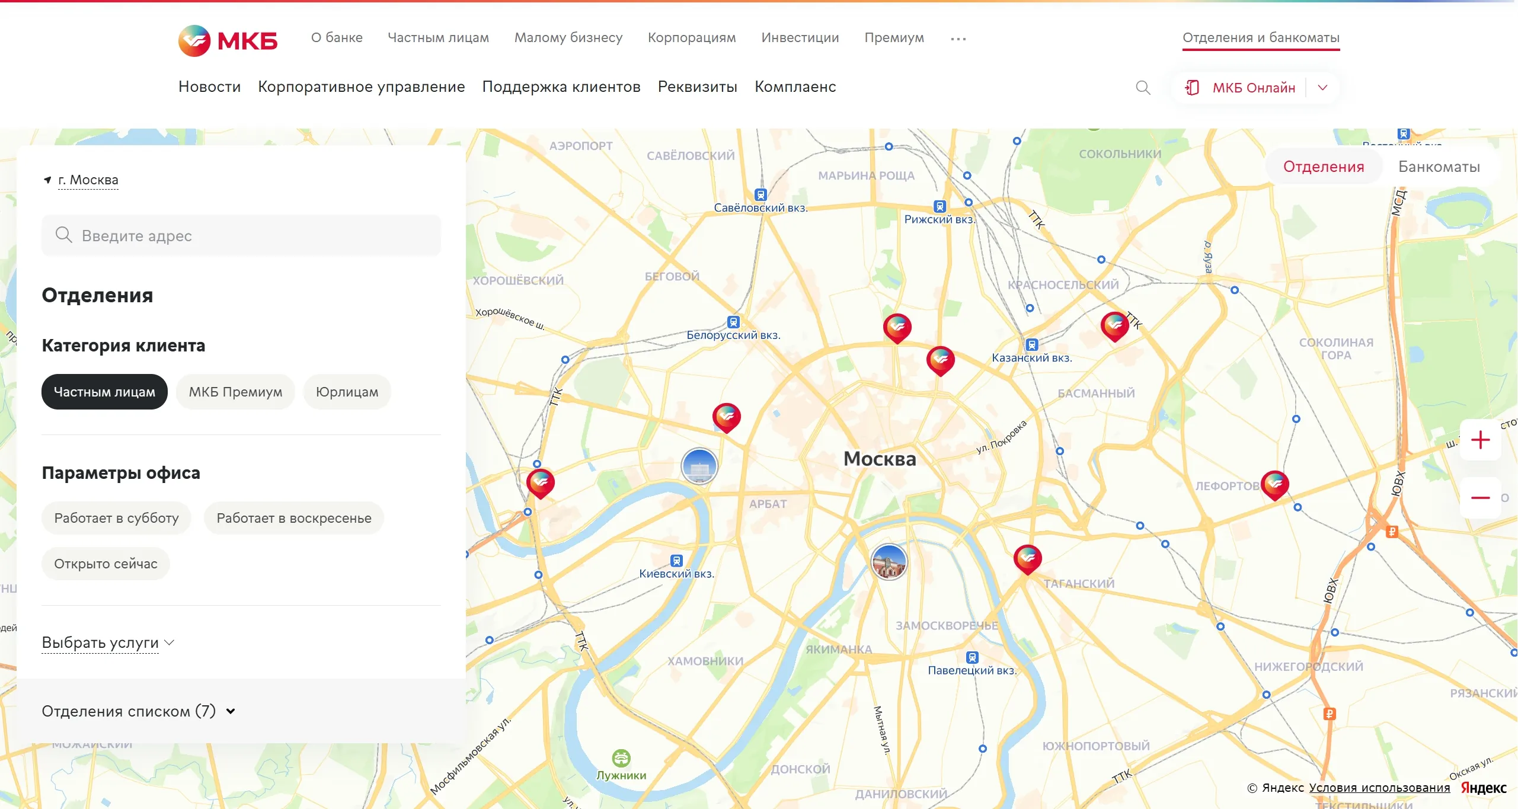Enable the Работает в воскресенье filter
The image size is (1518, 809).
click(293, 518)
